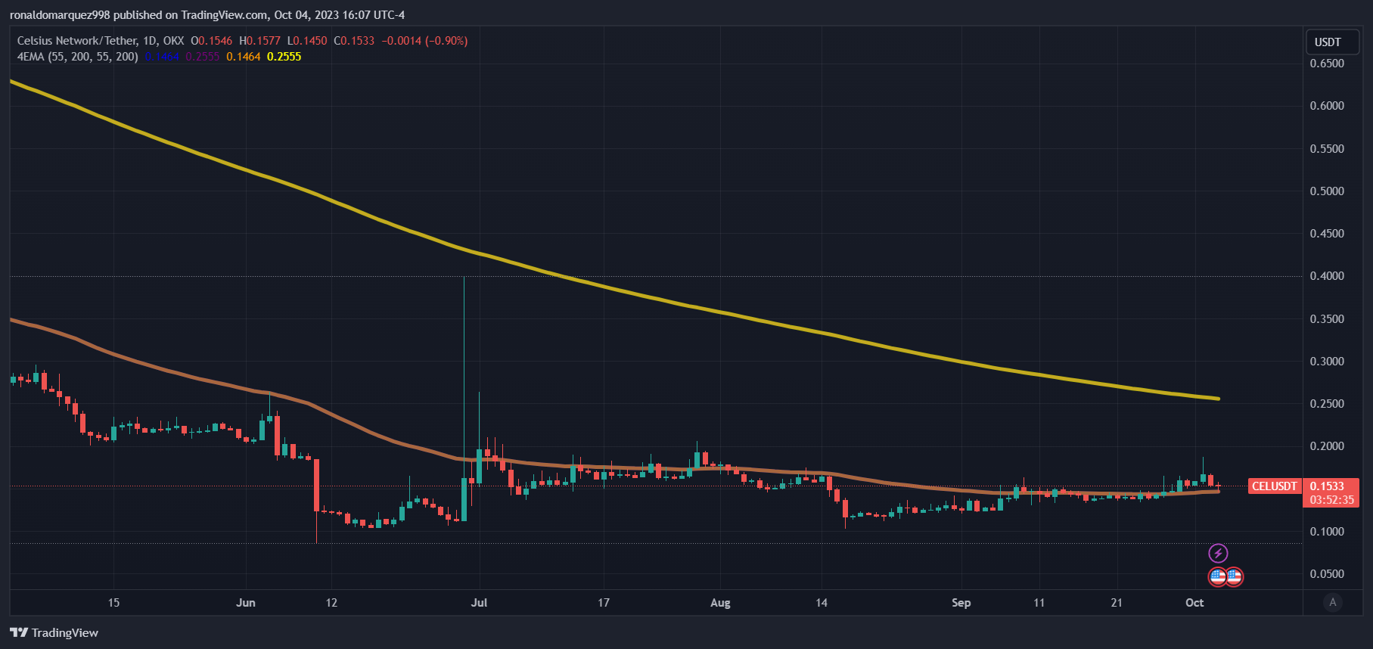The image size is (1373, 649).
Task: Click the close value C0.1533
Action: 354,41
